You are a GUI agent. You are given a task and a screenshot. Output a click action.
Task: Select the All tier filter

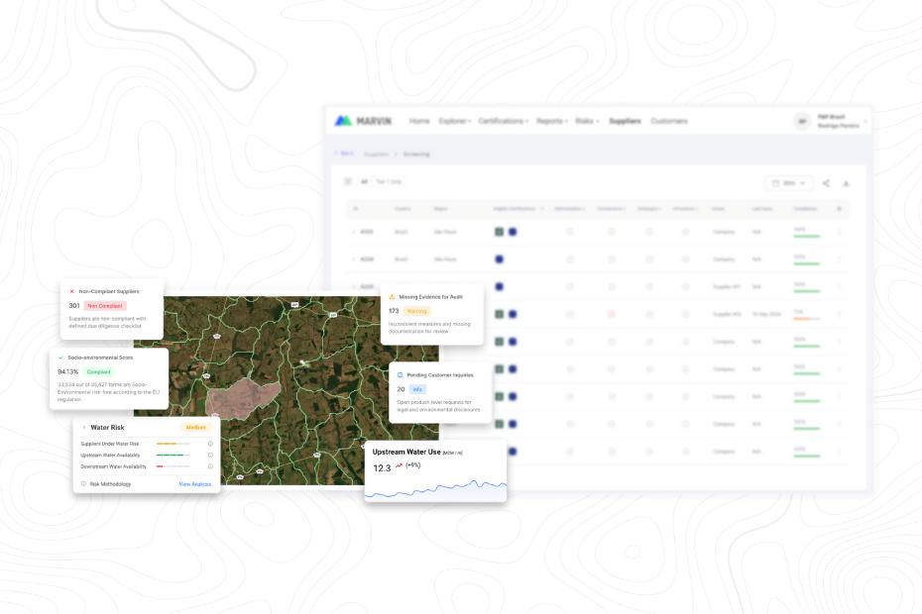pyautogui.click(x=364, y=181)
